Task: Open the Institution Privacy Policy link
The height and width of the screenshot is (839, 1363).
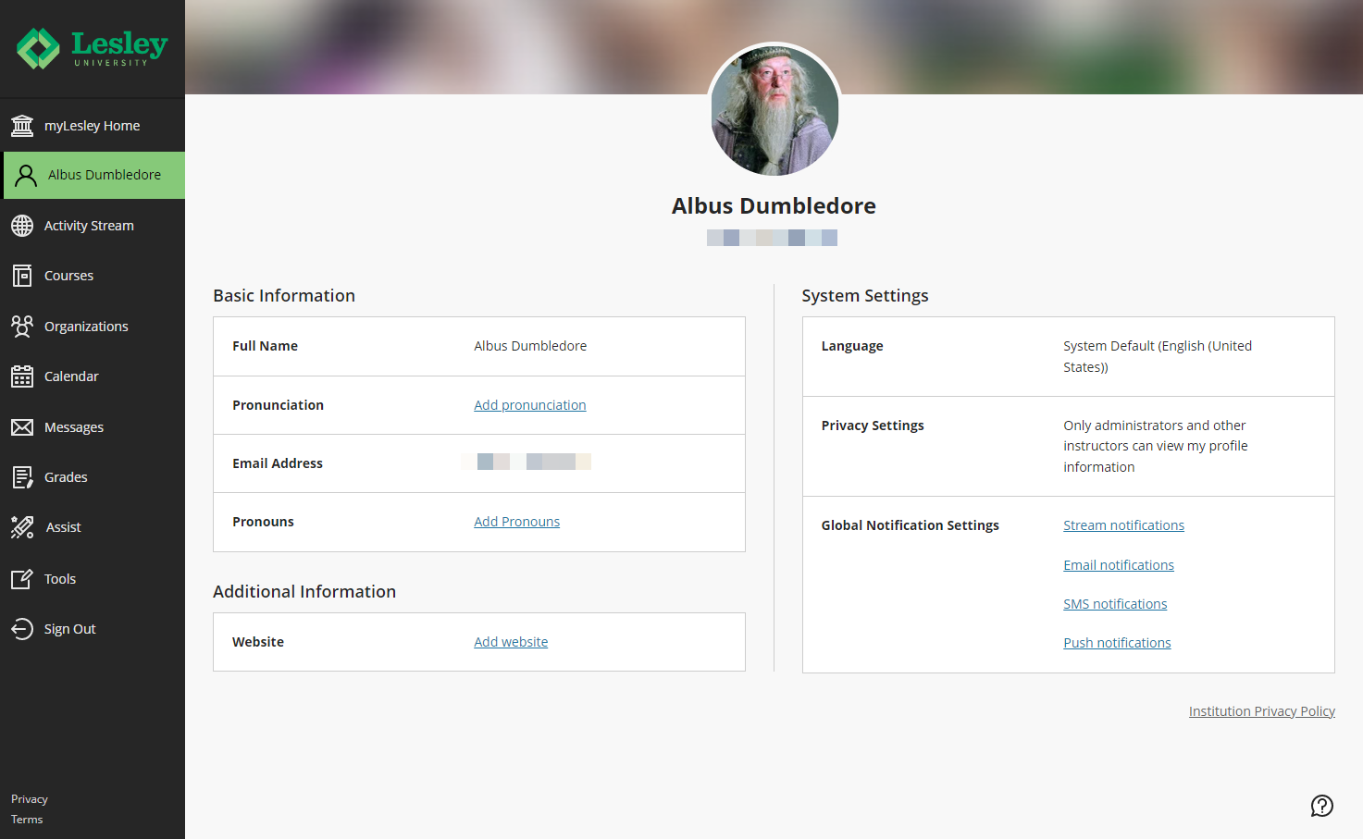Action: pyautogui.click(x=1262, y=711)
